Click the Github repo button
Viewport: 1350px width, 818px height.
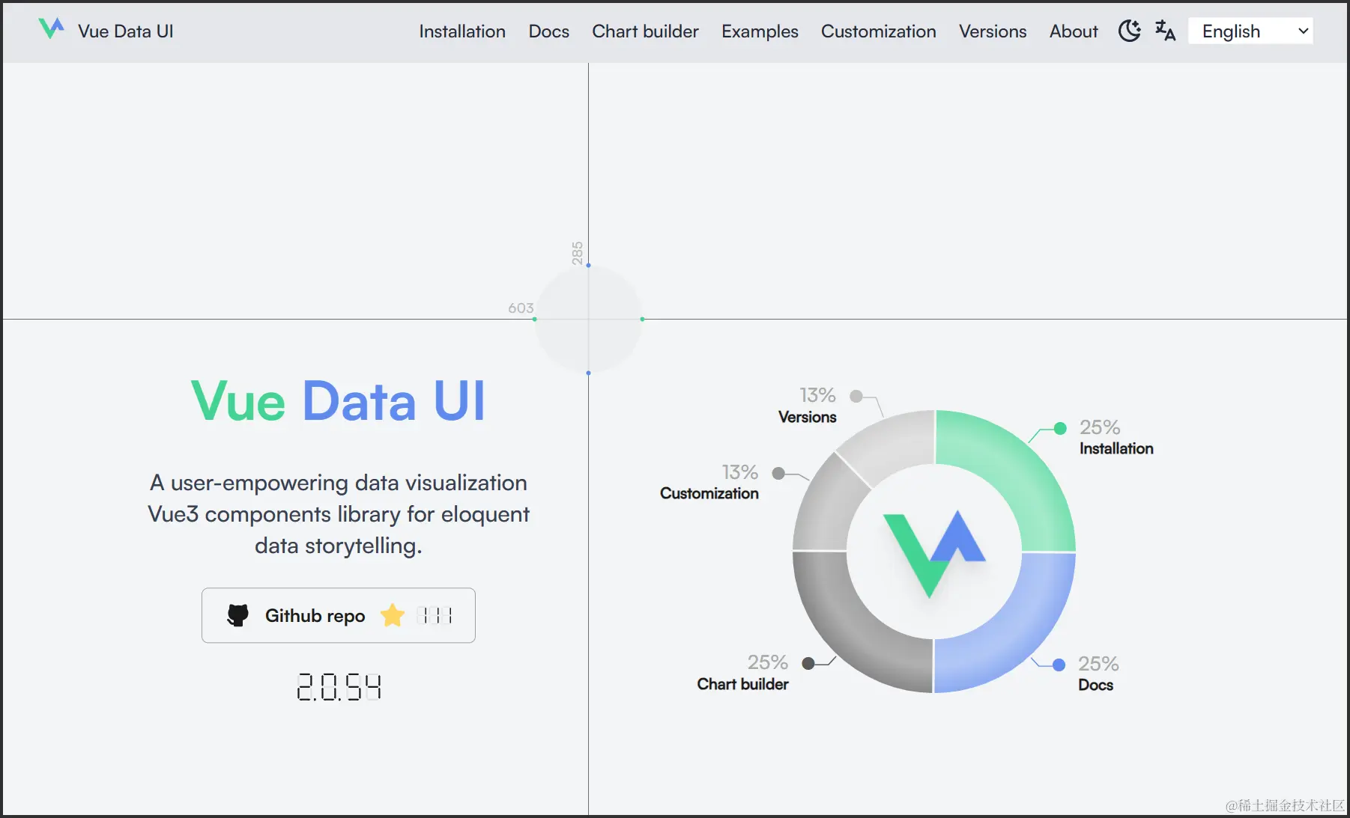(x=339, y=615)
